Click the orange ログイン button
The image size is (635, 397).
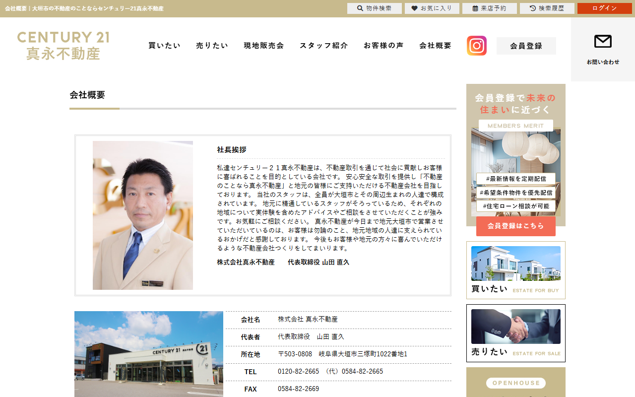click(605, 8)
